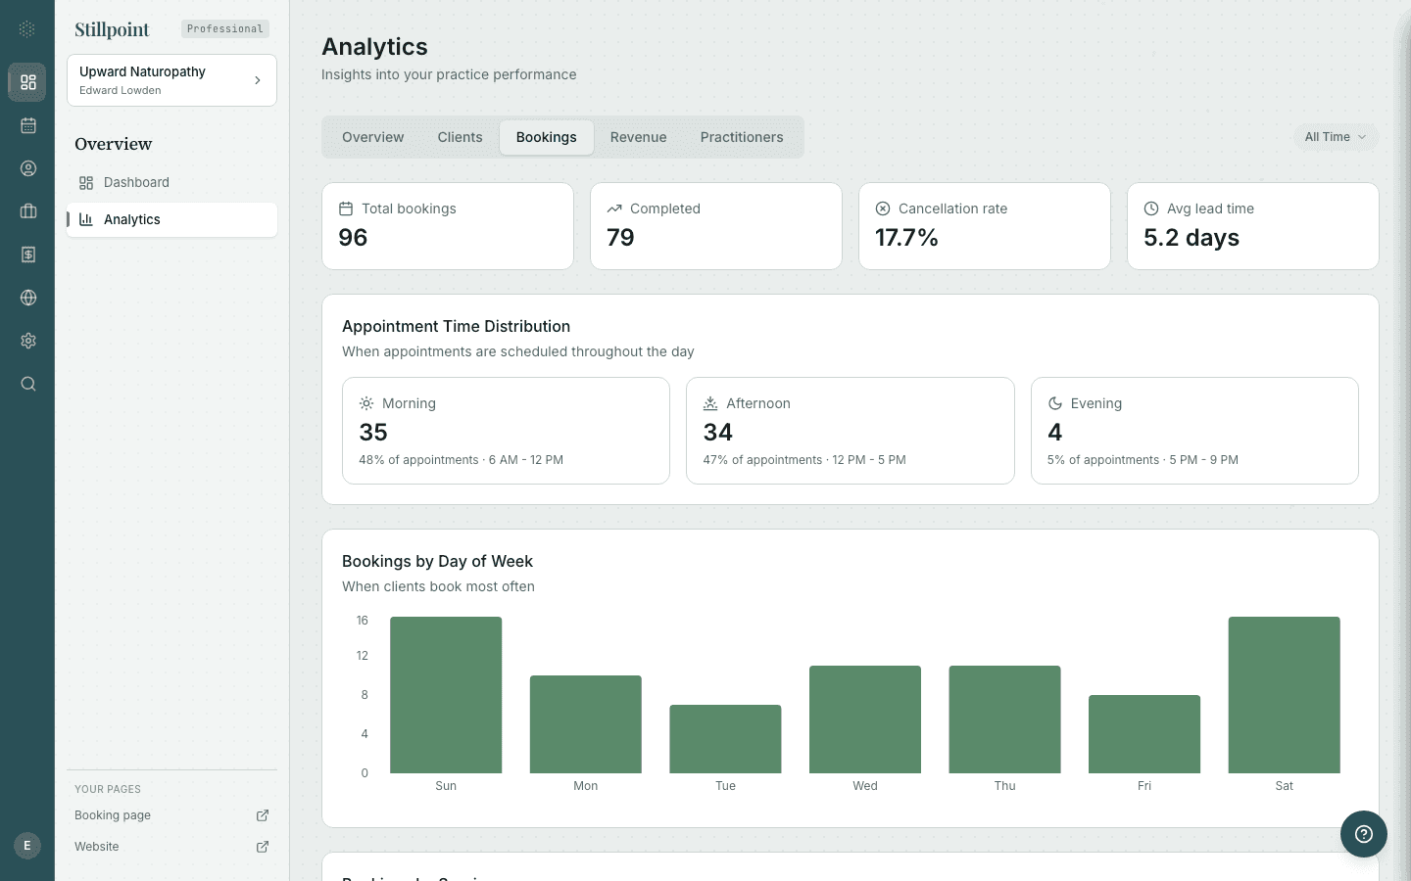The height and width of the screenshot is (881, 1411).
Task: Click the Bookings by Day of Week heading
Action: (437, 562)
